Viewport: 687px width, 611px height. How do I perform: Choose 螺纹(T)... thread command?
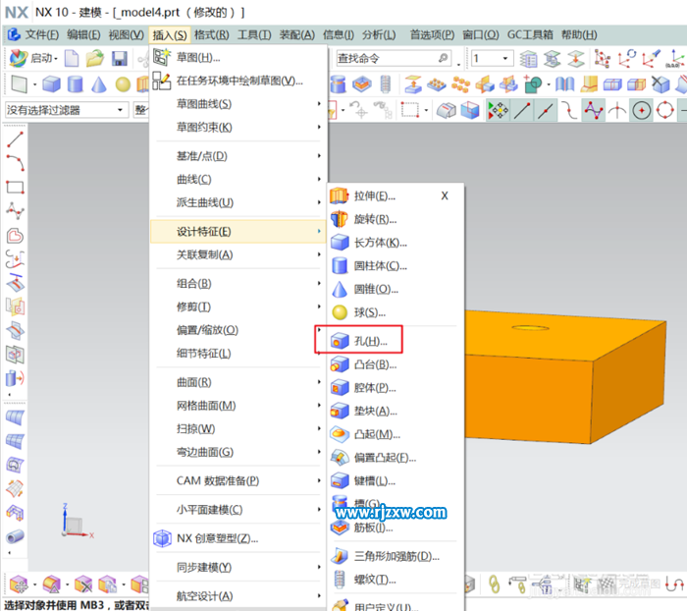(396, 580)
